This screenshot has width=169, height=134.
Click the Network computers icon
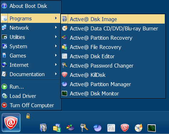(4, 28)
